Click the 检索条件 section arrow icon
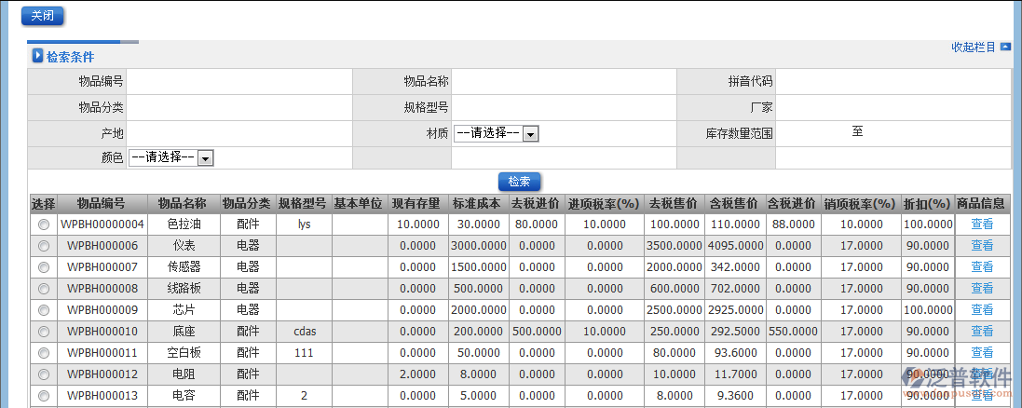 pos(38,56)
